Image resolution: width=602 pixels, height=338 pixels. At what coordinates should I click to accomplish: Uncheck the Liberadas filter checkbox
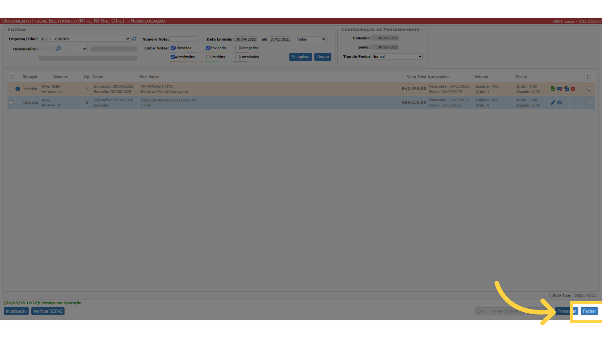point(173,48)
